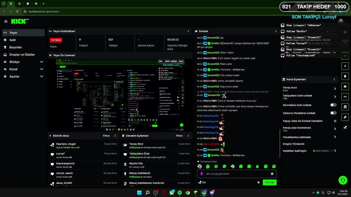Open Filtre in Etkinlik Akışı panel
Image resolution: width=351 pixels, height=197 pixels.
[106, 136]
